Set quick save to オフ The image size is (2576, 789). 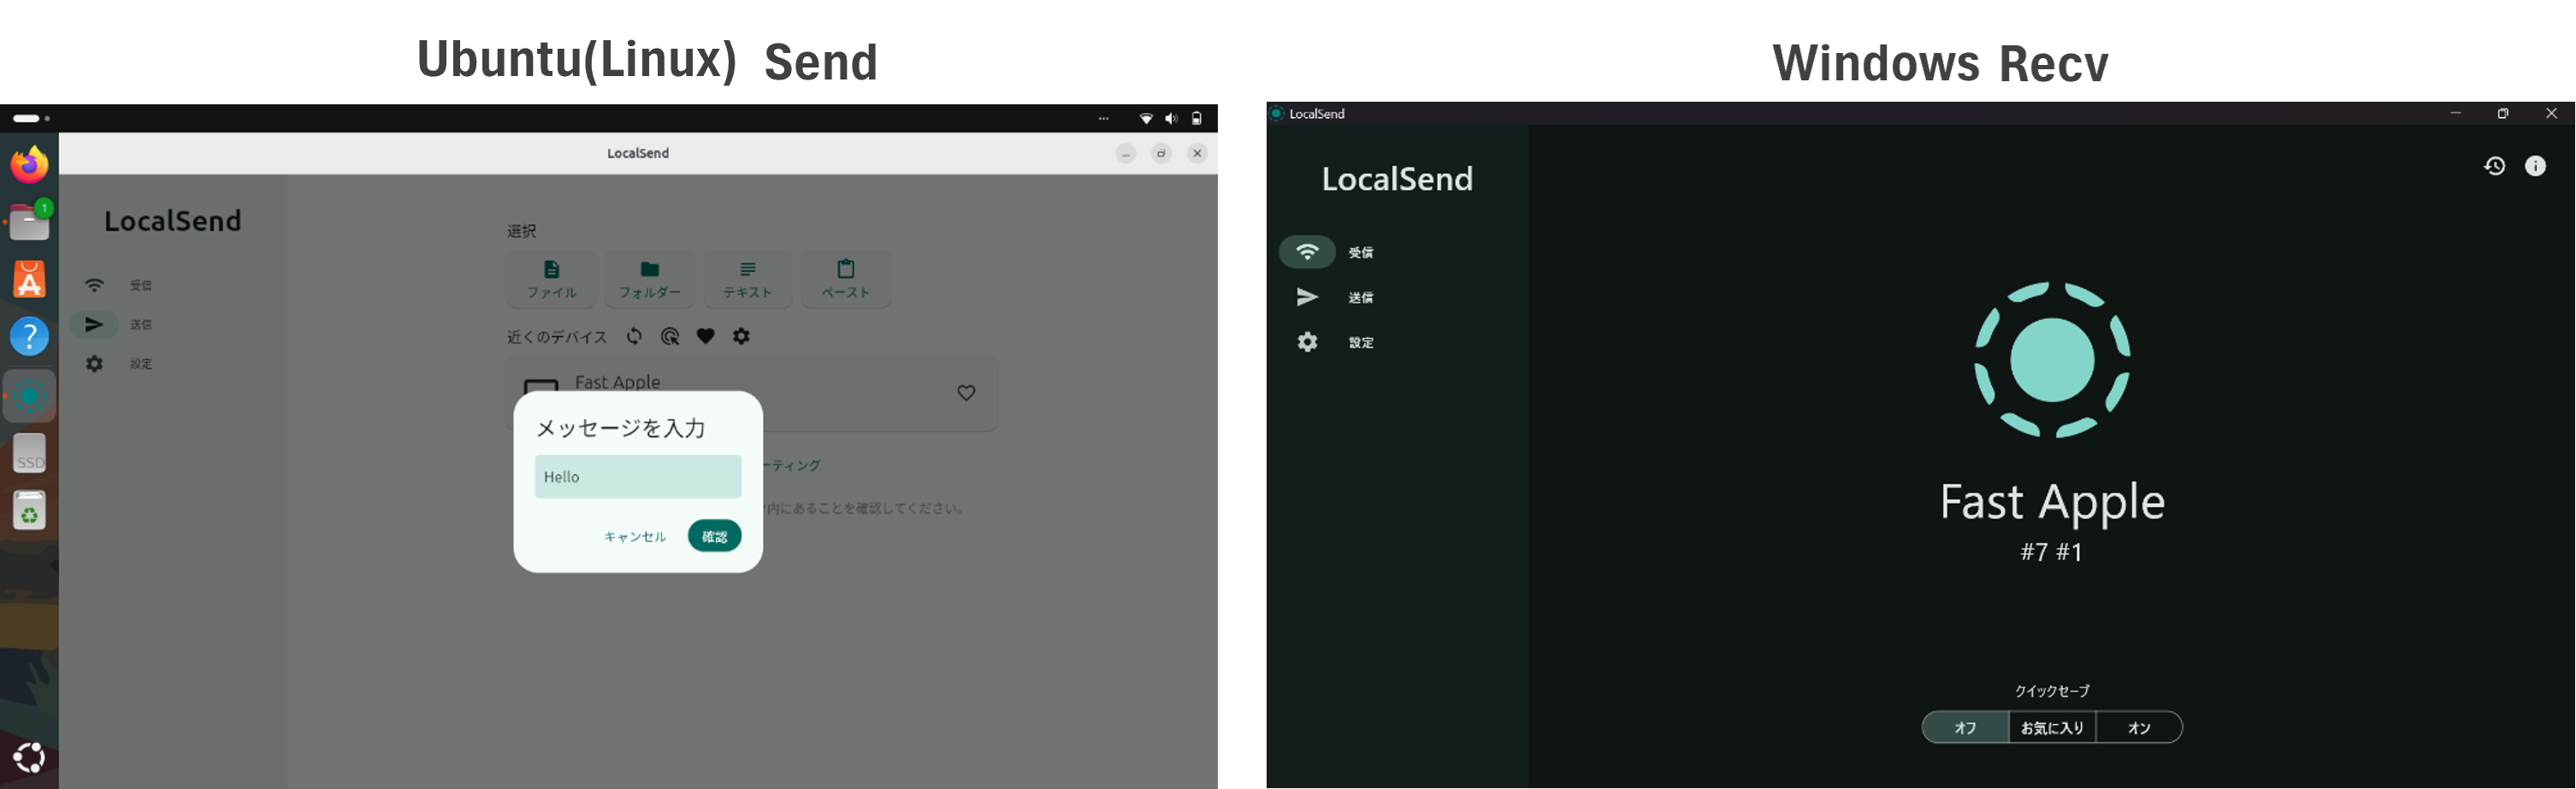click(1965, 727)
